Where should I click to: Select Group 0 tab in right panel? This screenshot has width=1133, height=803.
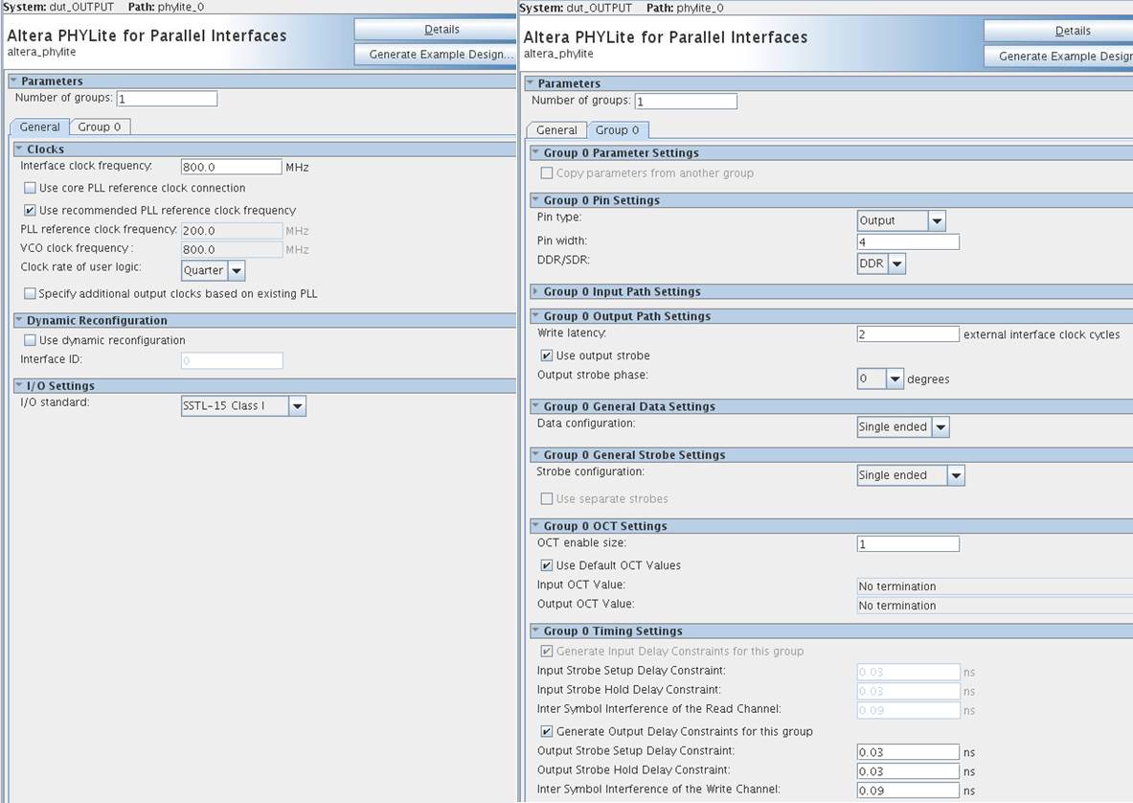click(x=618, y=130)
